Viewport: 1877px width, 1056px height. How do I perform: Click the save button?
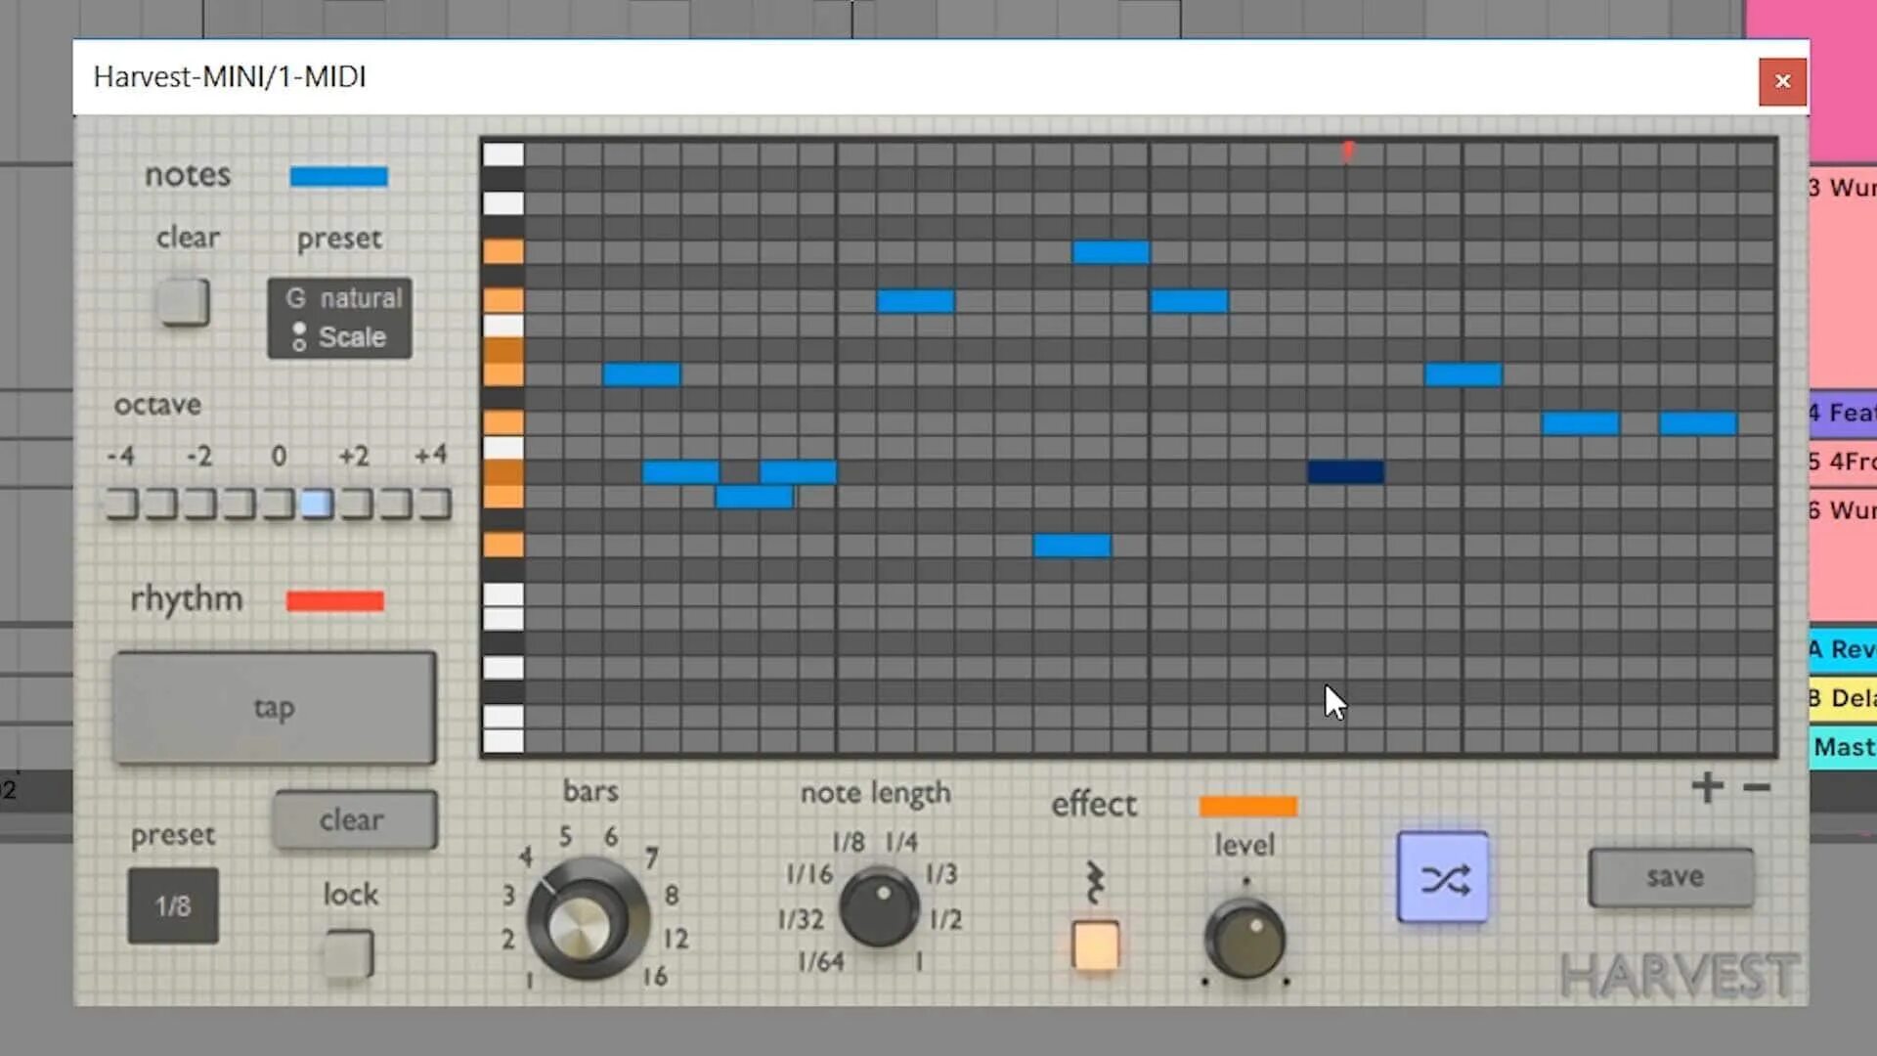pyautogui.click(x=1672, y=877)
